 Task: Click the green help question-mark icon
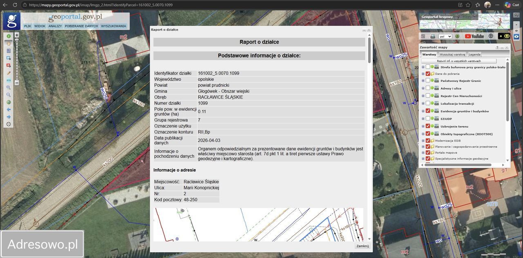tap(457, 36)
